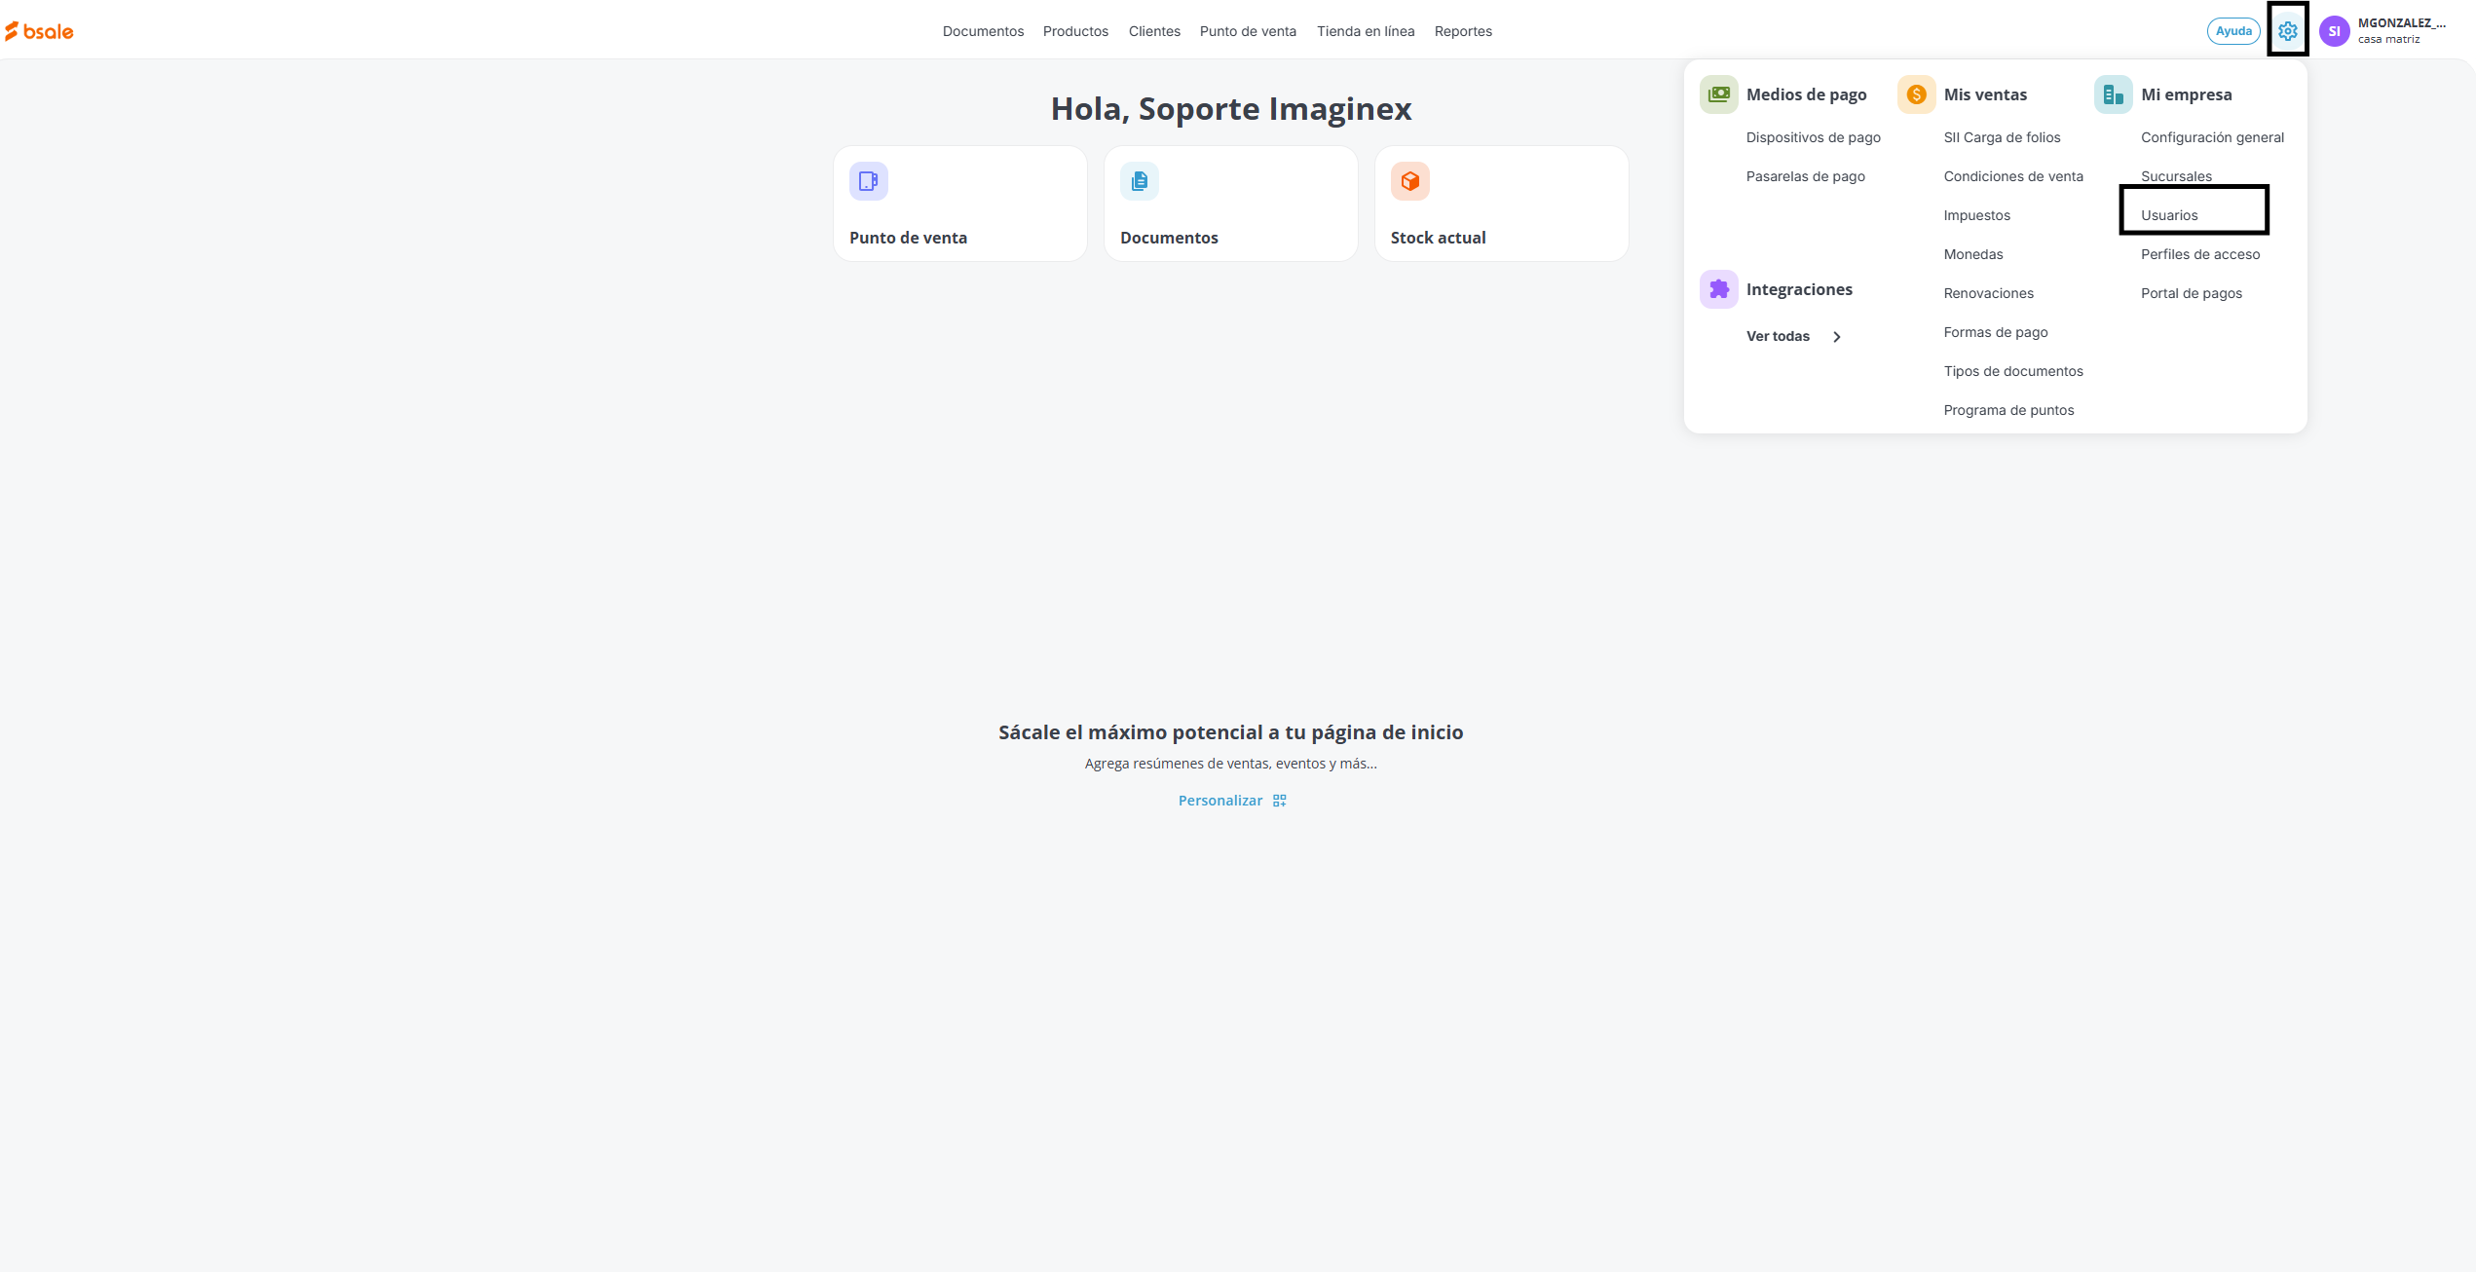Open Perfiles de acceso settings
The image size is (2476, 1272).
point(2200,254)
